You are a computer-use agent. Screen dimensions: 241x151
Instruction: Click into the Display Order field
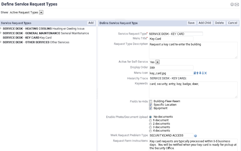[x=171, y=67]
